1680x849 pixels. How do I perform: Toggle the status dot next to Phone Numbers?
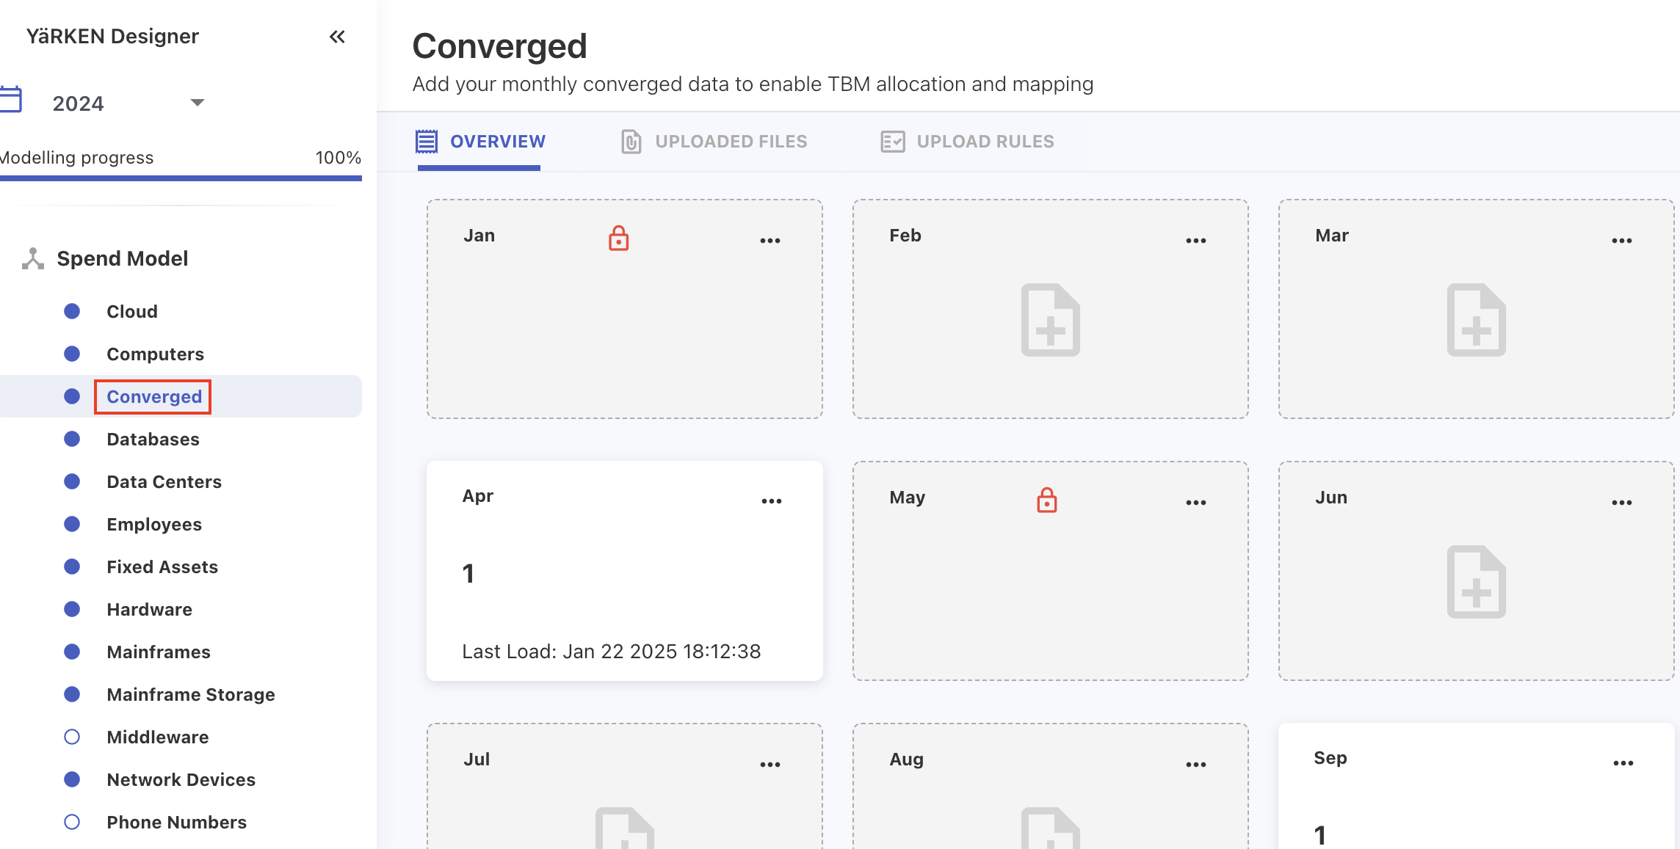[72, 822]
